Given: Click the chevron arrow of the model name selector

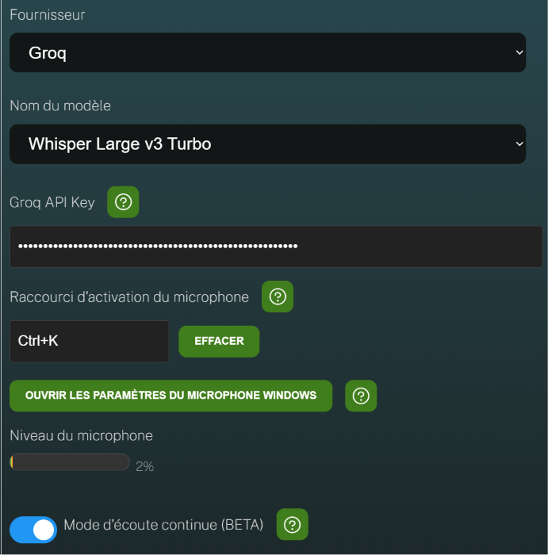Looking at the screenshot, I should 519,144.
